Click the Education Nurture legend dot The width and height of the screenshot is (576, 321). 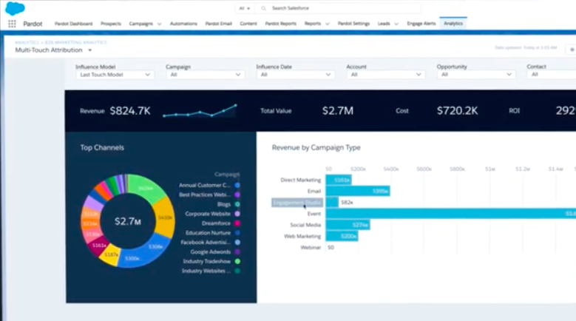point(237,233)
